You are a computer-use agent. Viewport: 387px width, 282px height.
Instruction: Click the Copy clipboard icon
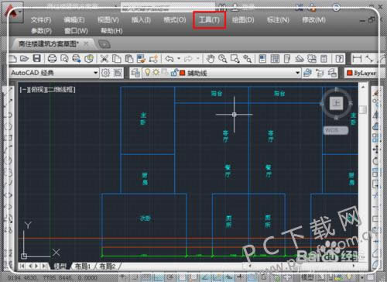click(117, 59)
